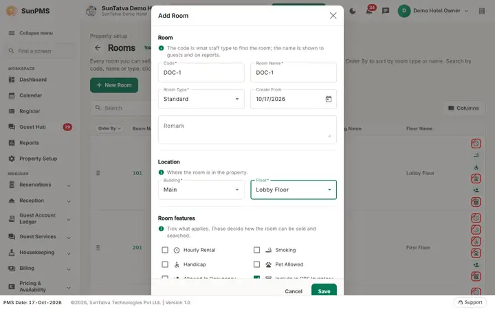Click the Collapse menu hamburger icon

(12, 33)
